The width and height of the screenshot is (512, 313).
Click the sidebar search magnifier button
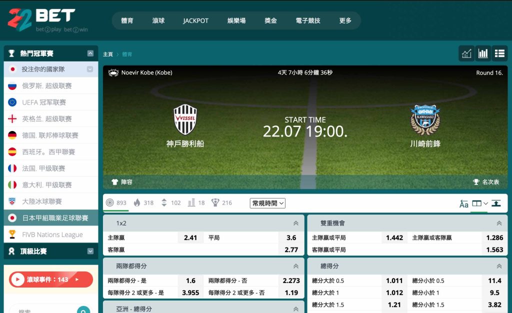tap(83, 310)
